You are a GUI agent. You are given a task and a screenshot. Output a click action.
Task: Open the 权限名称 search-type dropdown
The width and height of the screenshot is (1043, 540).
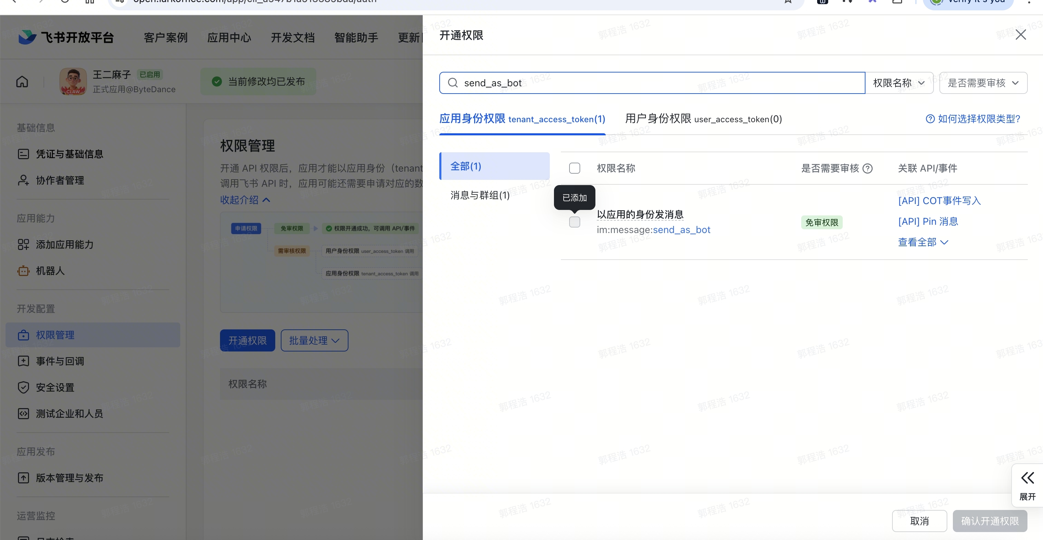[x=899, y=83]
